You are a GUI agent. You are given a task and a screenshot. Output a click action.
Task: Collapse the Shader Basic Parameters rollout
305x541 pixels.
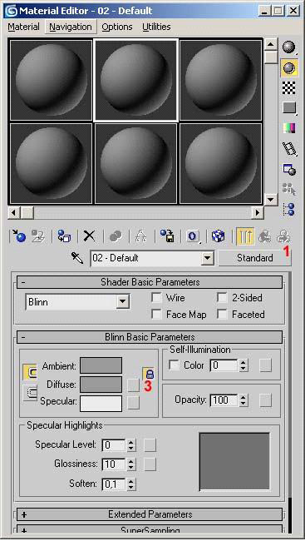150,282
